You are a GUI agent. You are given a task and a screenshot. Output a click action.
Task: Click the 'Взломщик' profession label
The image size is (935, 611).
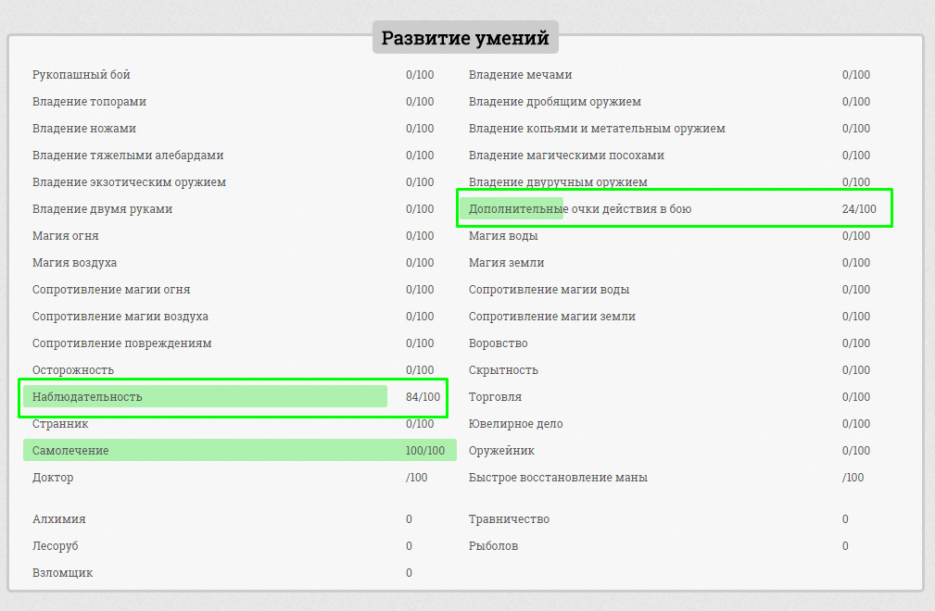[62, 572]
